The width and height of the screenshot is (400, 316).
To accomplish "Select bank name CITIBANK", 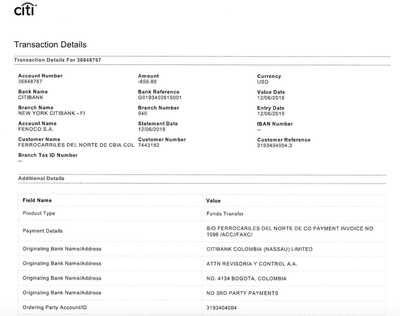I will (x=31, y=98).
